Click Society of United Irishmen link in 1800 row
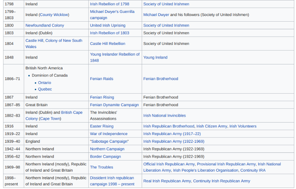296x189 pixels. point(166,25)
